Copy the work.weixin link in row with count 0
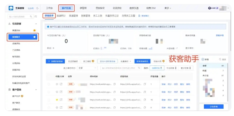The width and height of the screenshot is (234, 116). click(115, 108)
